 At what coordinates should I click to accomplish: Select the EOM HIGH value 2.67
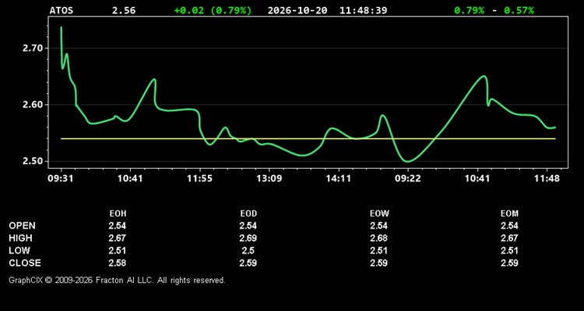[509, 238]
